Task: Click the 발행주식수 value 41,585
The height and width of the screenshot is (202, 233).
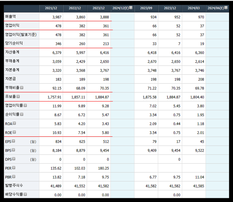Action: (x=198, y=186)
